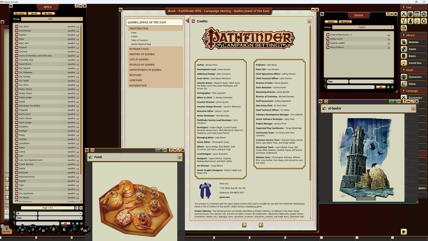Expand the NPCs CR filter dropdown
Screen dimensions: 428x241
click(x=60, y=214)
